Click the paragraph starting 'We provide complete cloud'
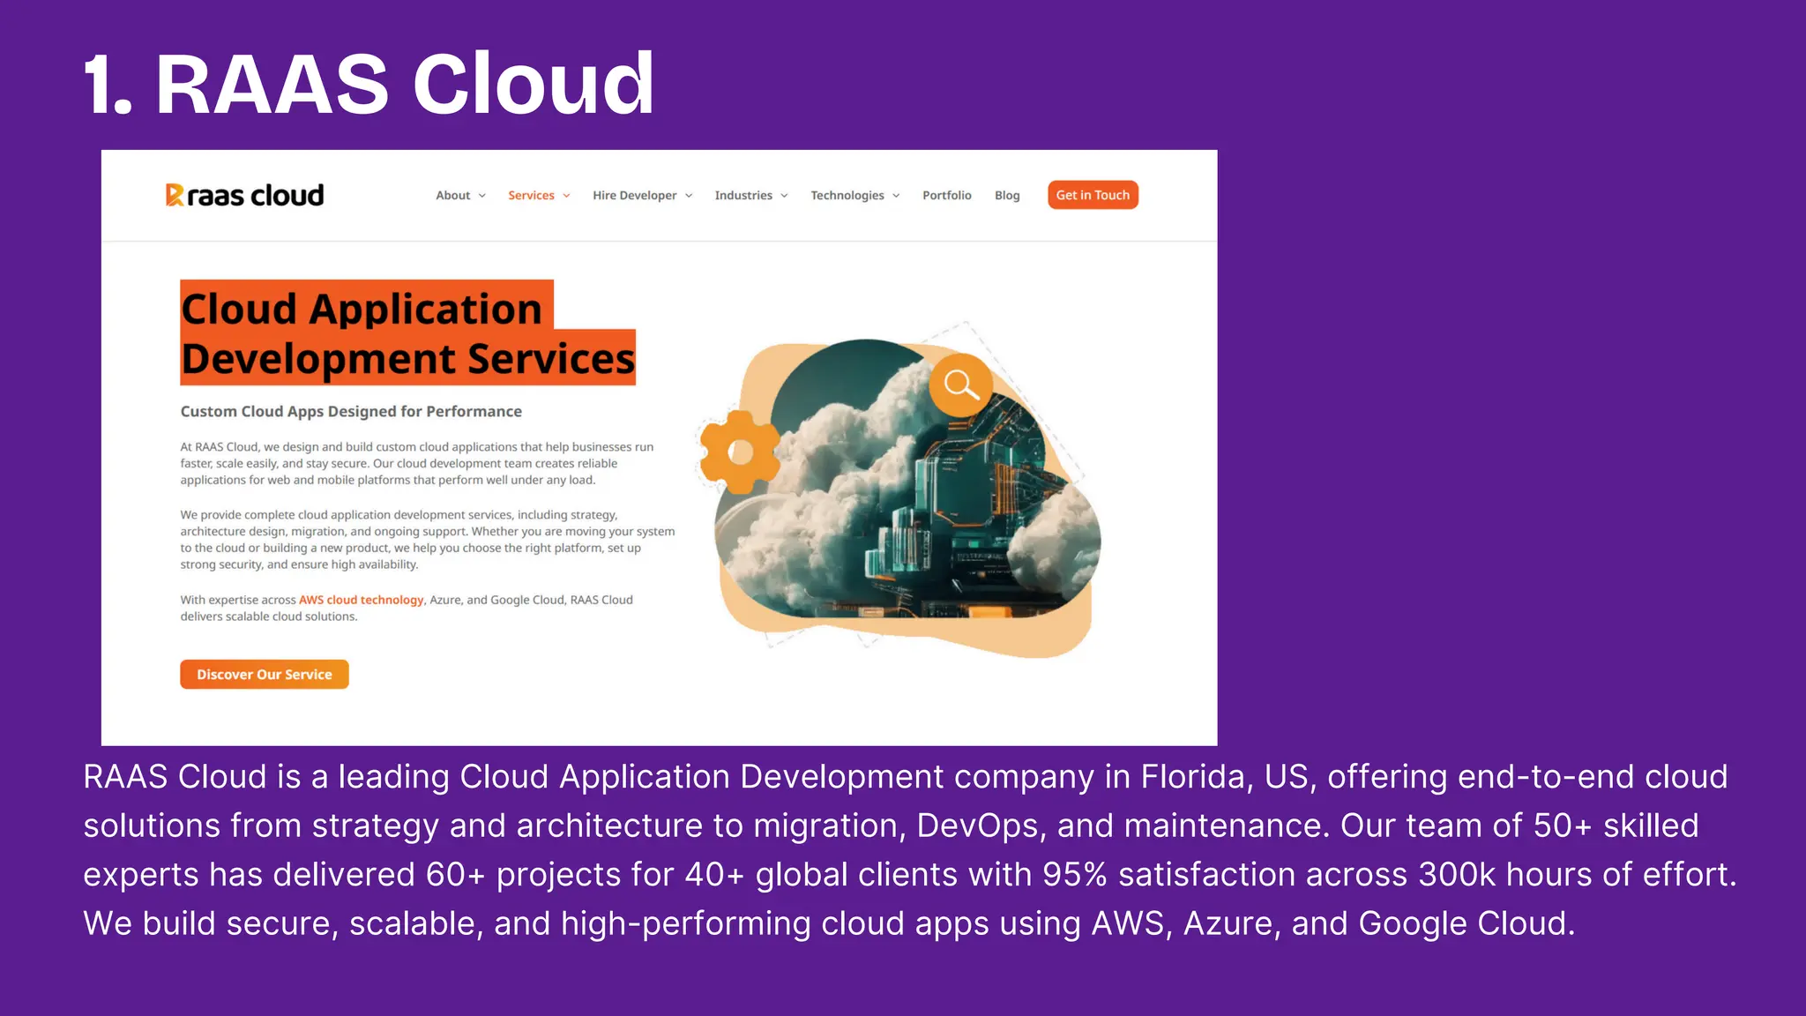The width and height of the screenshot is (1806, 1016). pyautogui.click(x=428, y=540)
